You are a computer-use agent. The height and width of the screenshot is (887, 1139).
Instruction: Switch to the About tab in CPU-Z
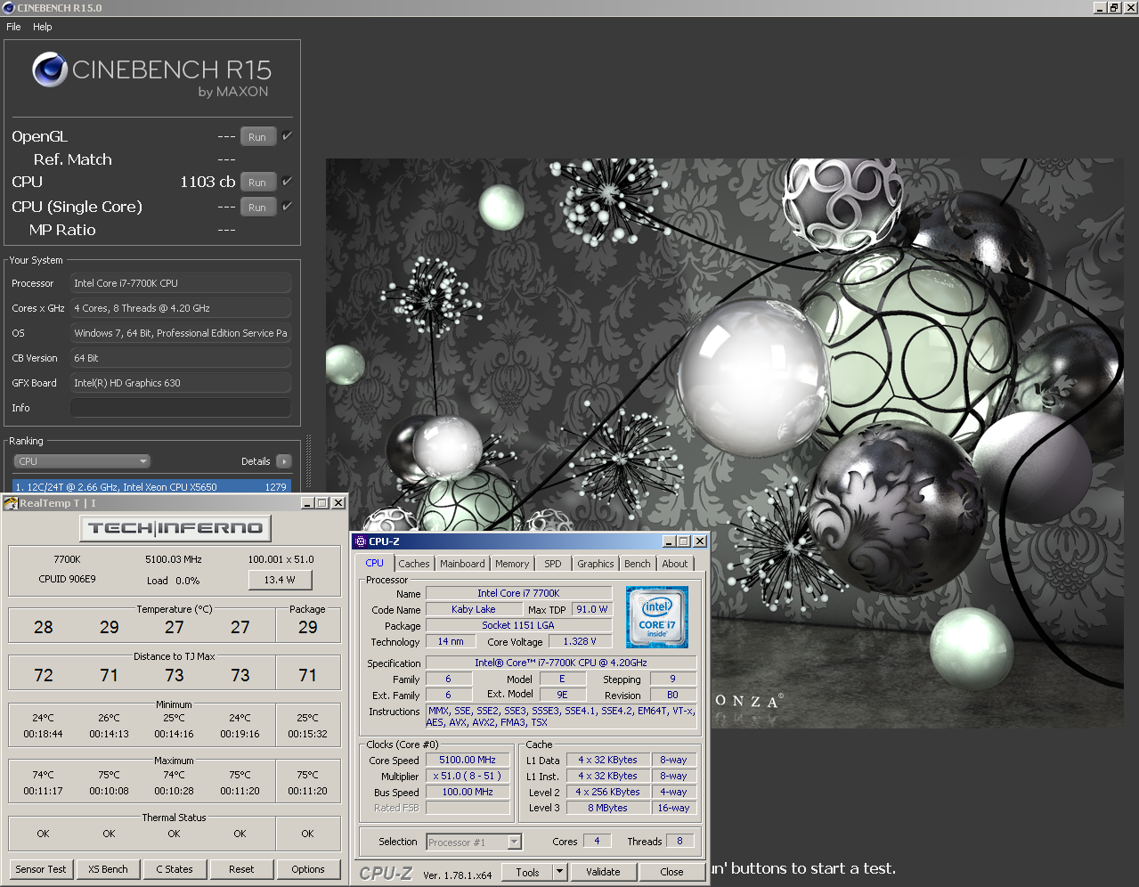pyautogui.click(x=675, y=564)
